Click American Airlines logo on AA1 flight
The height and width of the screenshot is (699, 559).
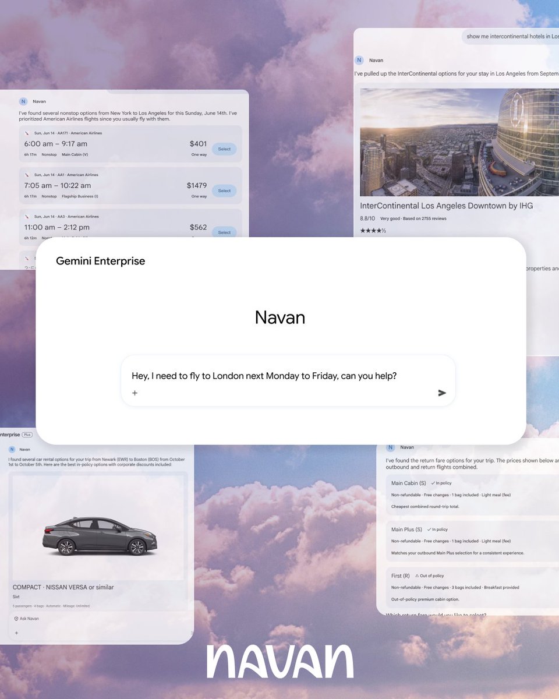click(x=27, y=175)
